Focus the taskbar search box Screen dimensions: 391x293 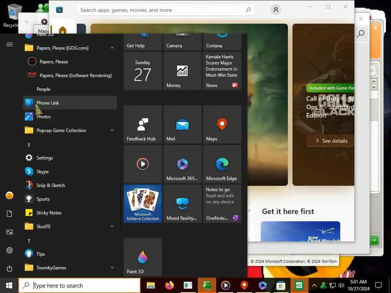(x=79, y=285)
